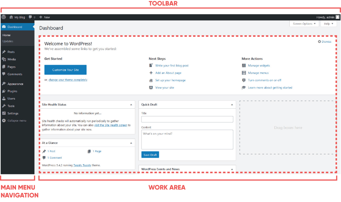This screenshot has width=341, height=202.
Task: Click the Manage widgets icon
Action: pos(244,66)
